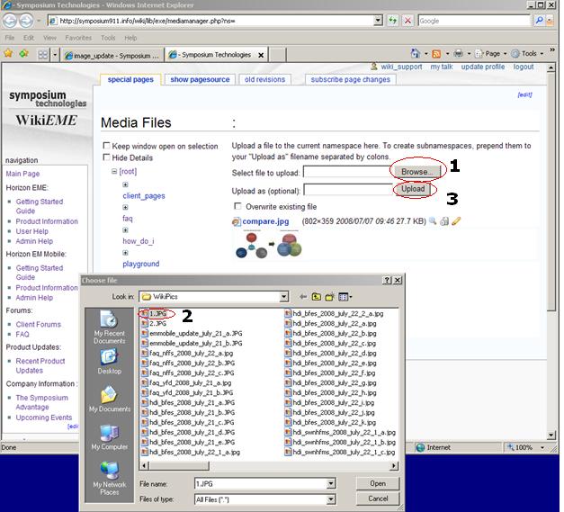Open the File menu

point(10,38)
